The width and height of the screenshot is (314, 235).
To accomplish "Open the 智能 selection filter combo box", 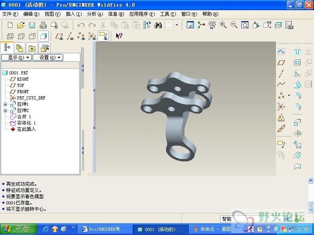I will point(256,219).
